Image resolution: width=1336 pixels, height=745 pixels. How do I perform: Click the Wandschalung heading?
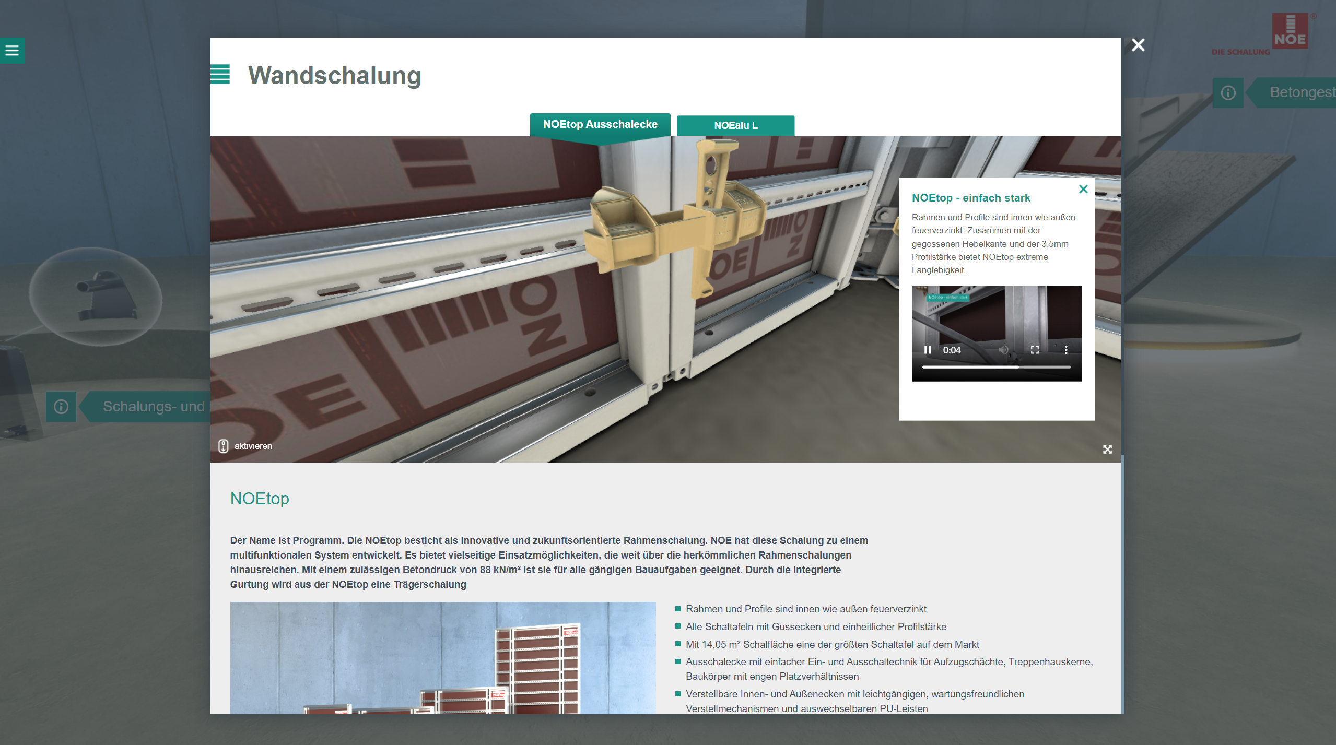click(335, 76)
